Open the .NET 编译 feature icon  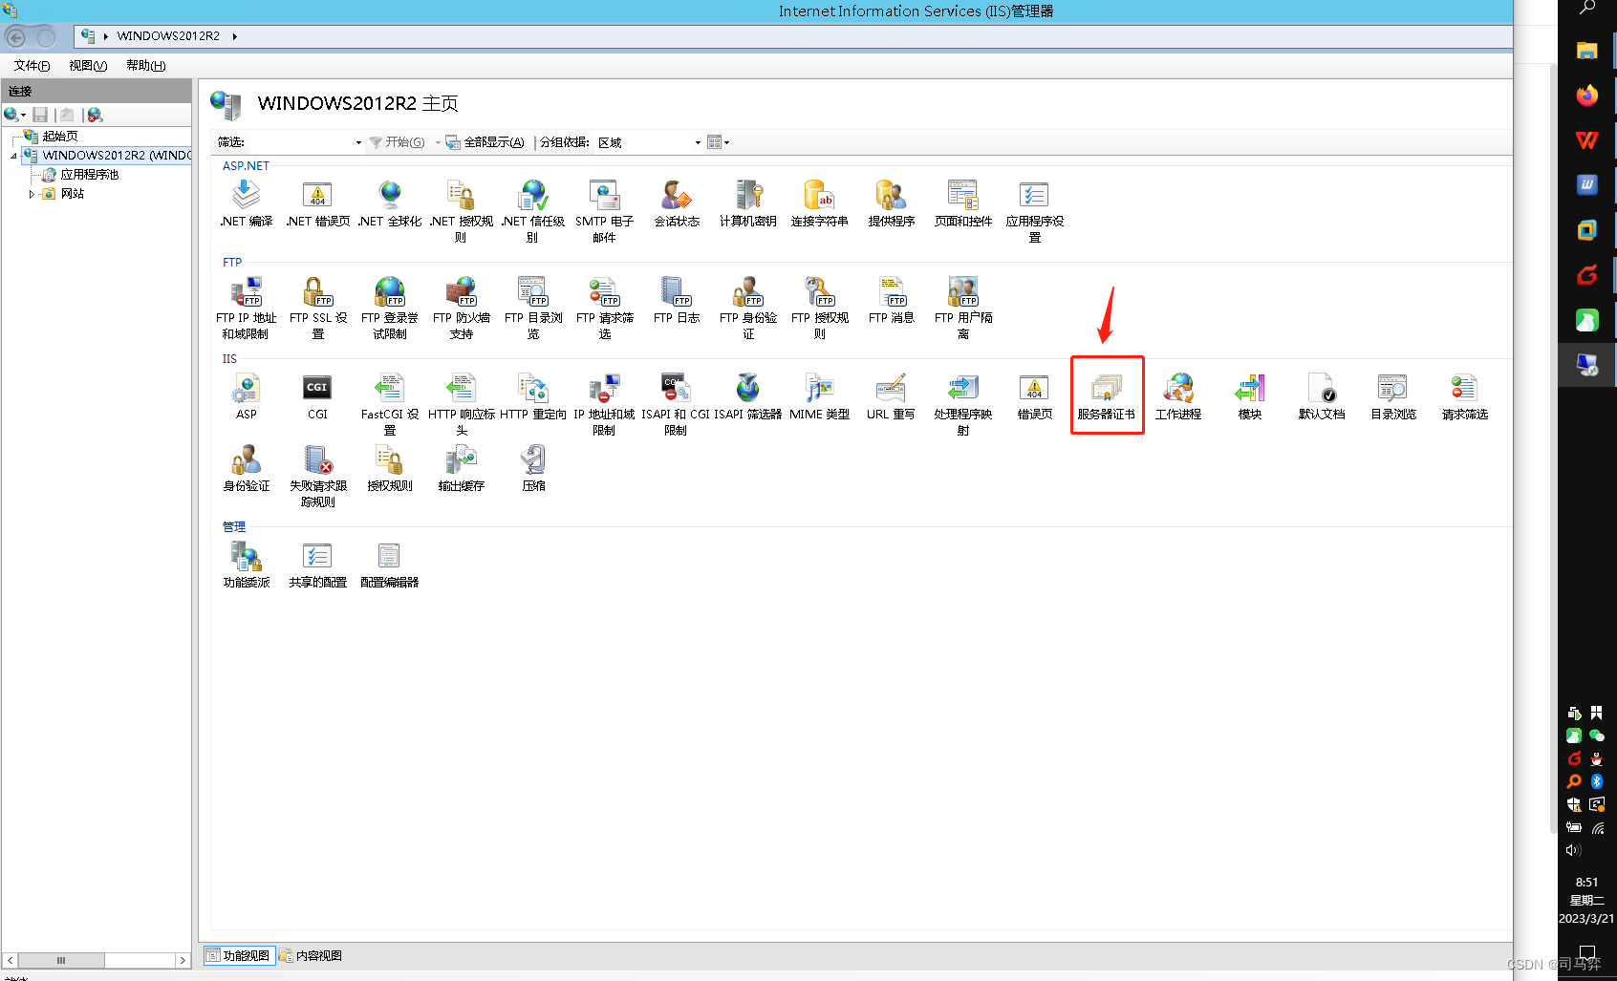pos(247,203)
